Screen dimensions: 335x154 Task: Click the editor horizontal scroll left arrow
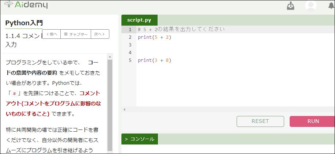pos(124,110)
